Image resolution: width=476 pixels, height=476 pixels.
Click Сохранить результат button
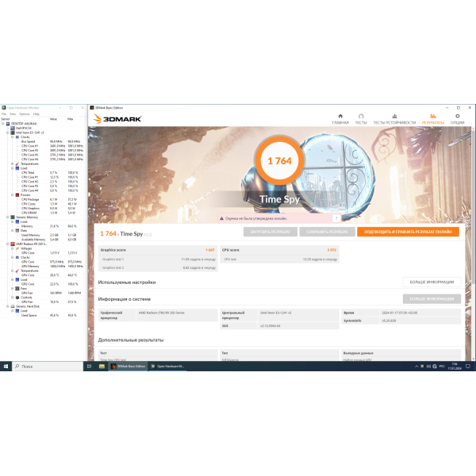point(327,232)
